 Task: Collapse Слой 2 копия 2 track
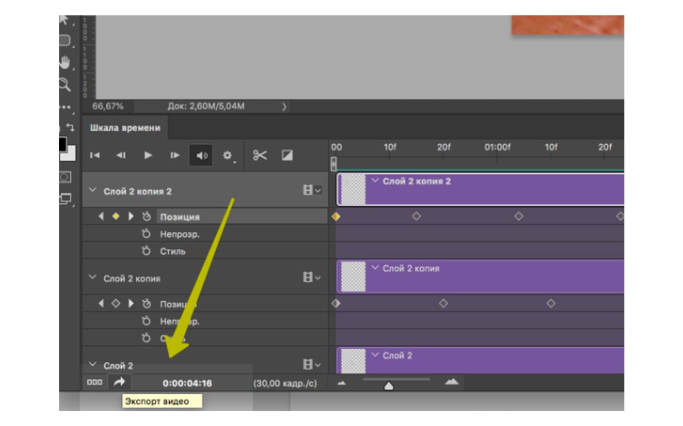tap(93, 190)
